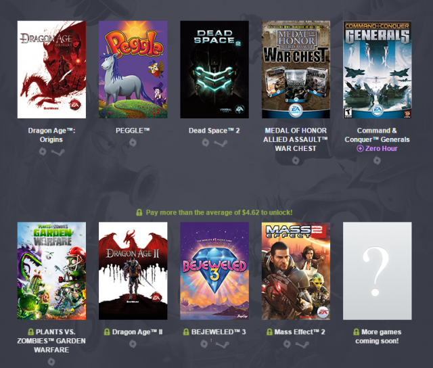433x368 pixels.
Task: Click Steam icon under Dead Space 2
Action: click(x=221, y=143)
